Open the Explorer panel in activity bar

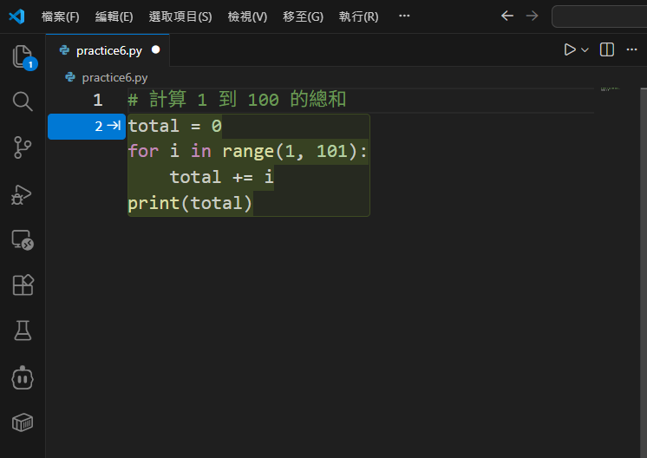click(x=23, y=57)
